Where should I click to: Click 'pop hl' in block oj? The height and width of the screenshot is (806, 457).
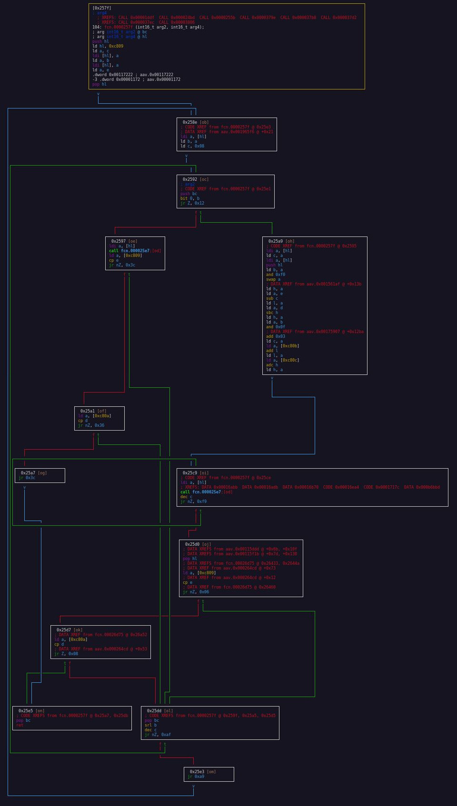pos(190,559)
